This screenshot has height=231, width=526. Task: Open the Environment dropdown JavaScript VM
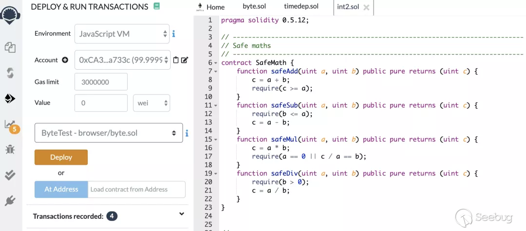pos(122,34)
